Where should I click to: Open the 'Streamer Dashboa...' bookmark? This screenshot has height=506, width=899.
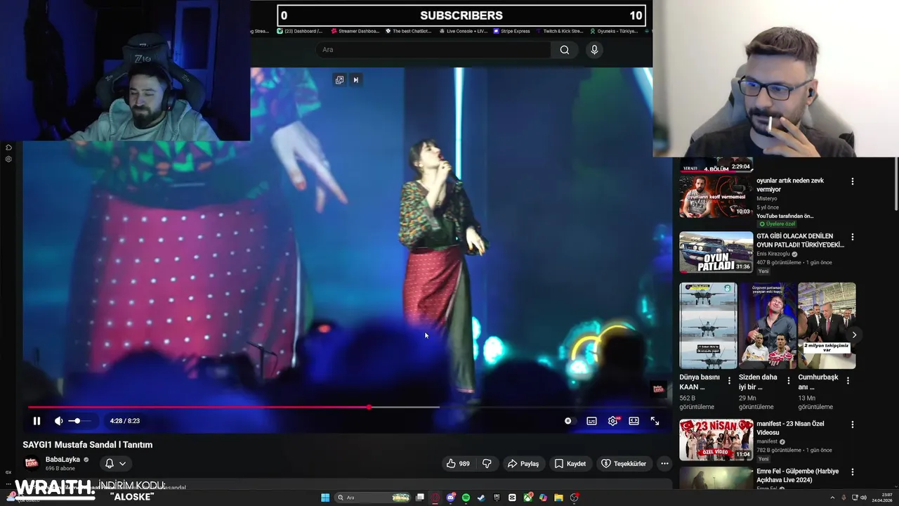(x=355, y=31)
